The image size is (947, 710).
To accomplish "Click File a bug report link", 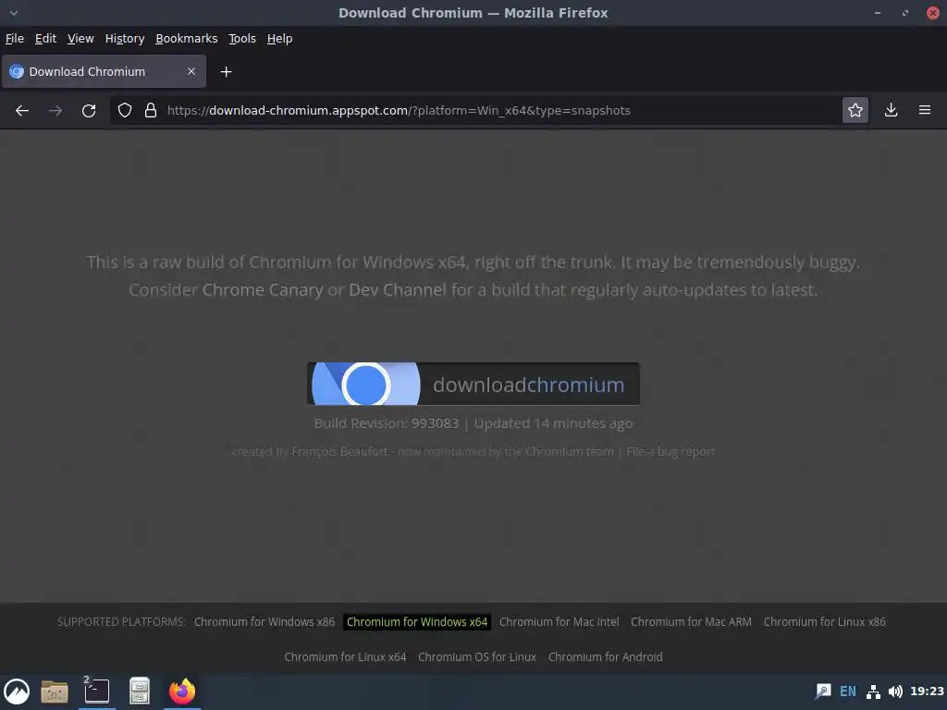I will click(x=670, y=451).
